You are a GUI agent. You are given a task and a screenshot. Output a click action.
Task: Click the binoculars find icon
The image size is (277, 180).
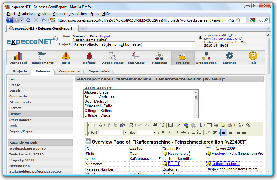pyautogui.click(x=155, y=125)
